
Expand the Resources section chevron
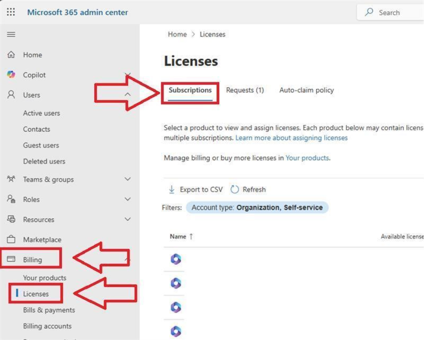[128, 219]
